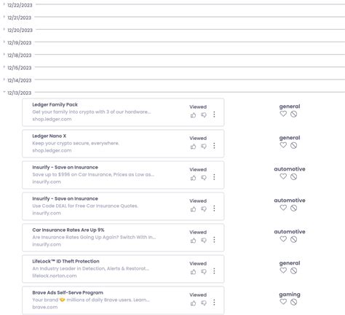Open more options for Insurify Code DEAL ad
The width and height of the screenshot is (345, 315).
tap(214, 209)
